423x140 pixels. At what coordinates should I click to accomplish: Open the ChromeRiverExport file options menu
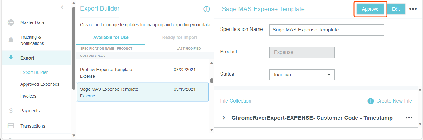click(x=409, y=118)
